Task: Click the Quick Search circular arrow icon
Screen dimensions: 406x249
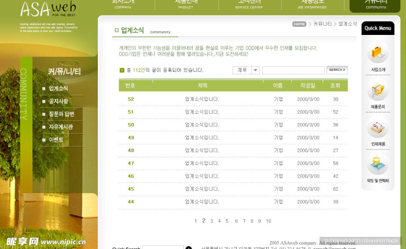Action: (188, 247)
